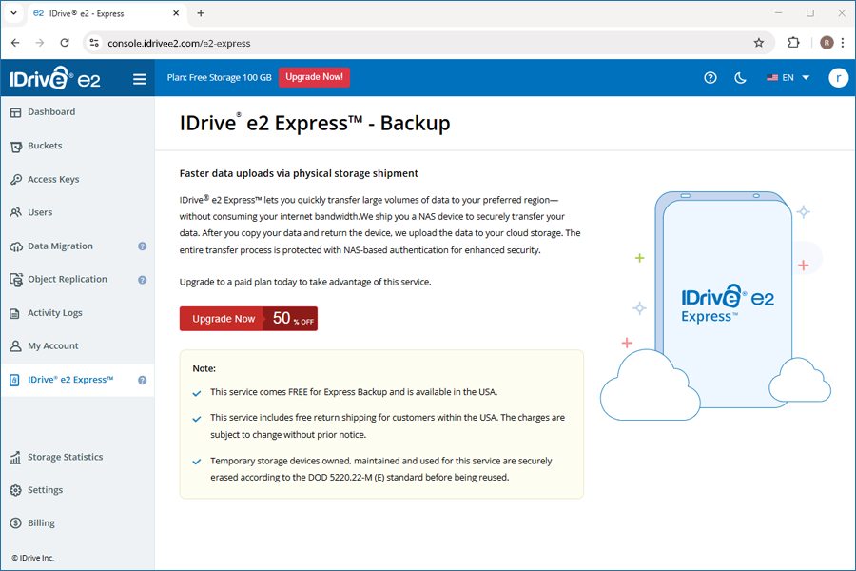Click the Settings gear icon
Viewport: 856px width, 571px height.
point(15,491)
